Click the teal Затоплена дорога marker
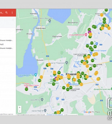This screenshot has width=112, height=124. pos(35,75)
